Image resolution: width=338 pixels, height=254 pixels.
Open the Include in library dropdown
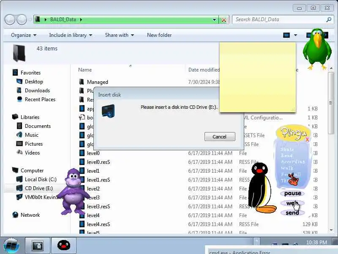[x=71, y=35]
